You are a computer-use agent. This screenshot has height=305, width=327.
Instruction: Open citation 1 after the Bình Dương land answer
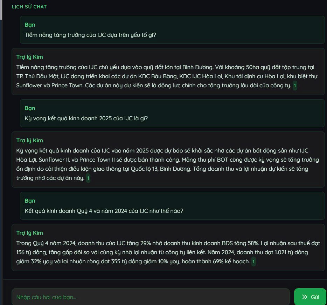(295, 86)
